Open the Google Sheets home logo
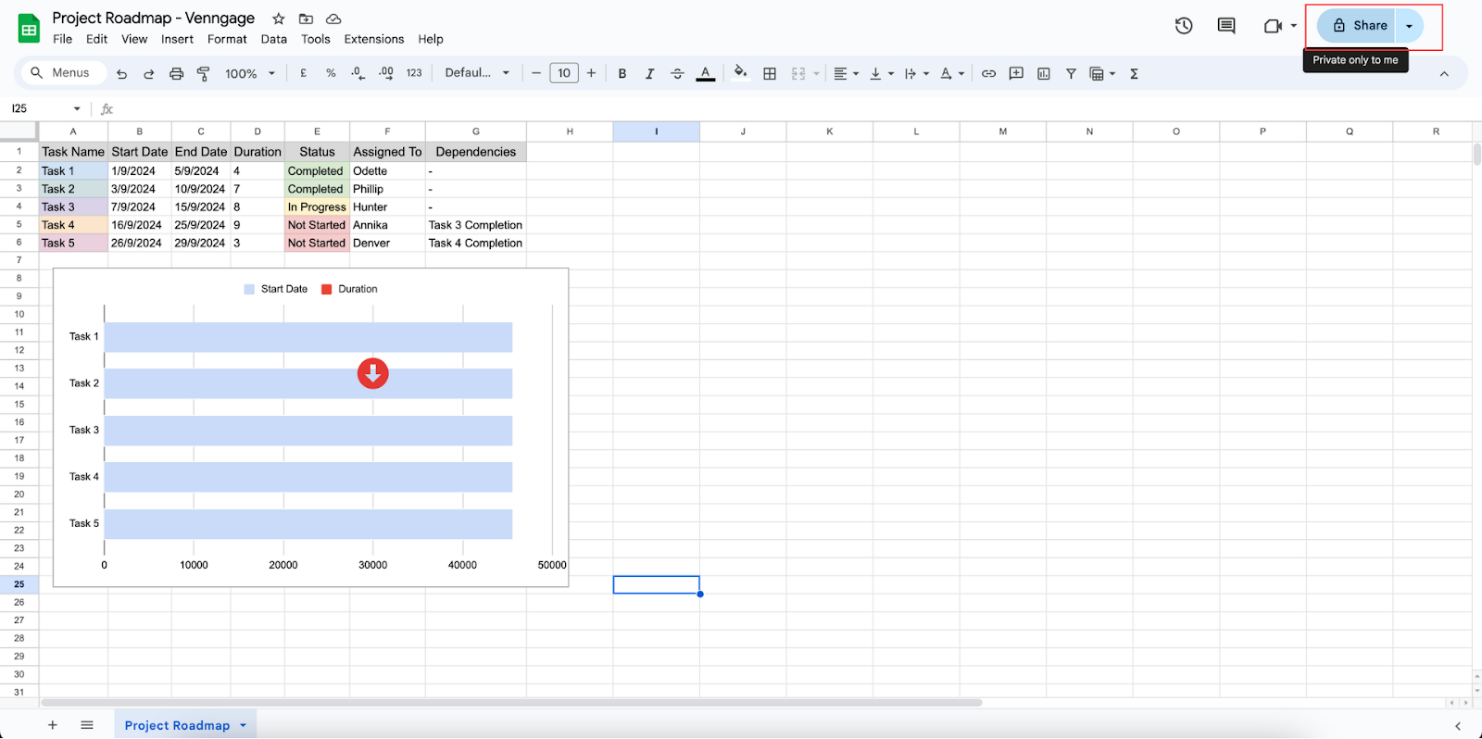The height and width of the screenshot is (739, 1482). click(x=29, y=29)
